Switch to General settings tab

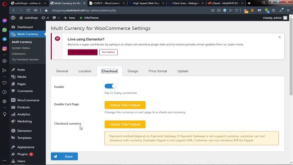pos(62,71)
